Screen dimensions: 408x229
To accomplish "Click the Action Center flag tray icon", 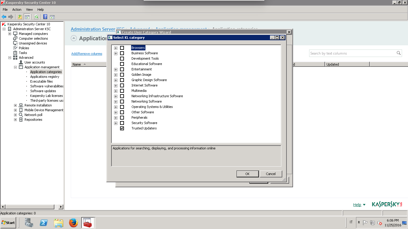I will coord(365,222).
